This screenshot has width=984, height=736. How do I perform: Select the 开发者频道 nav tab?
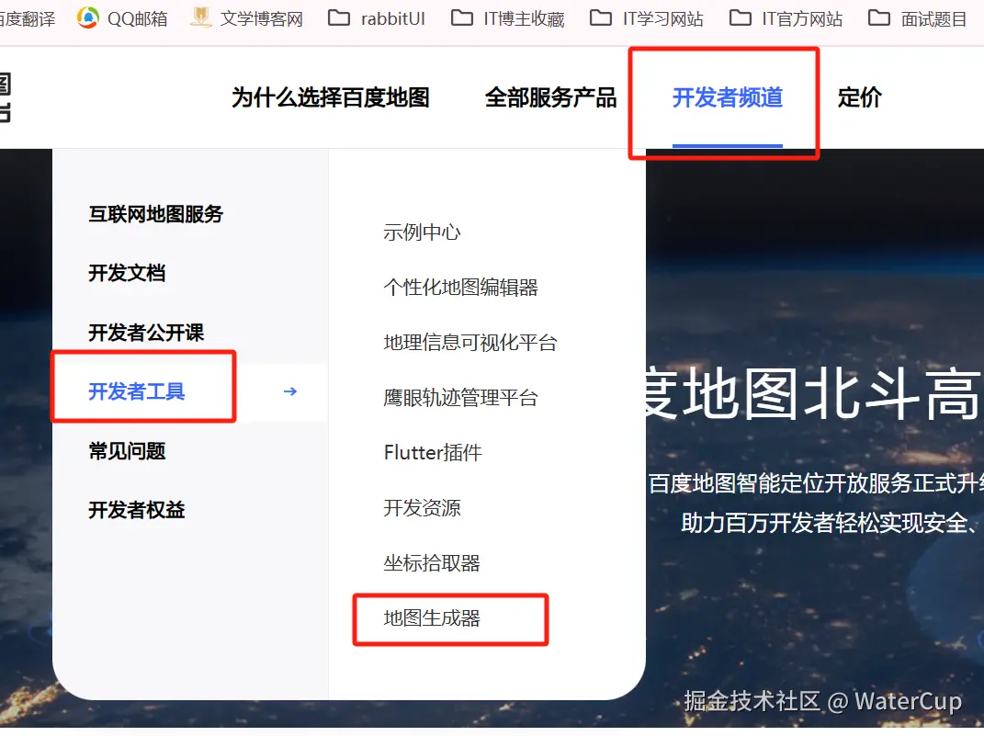[728, 97]
